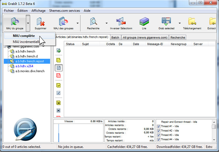The height and width of the screenshot is (152, 219).
Task: Sort by the Message-ID column header
Action: point(157,44)
